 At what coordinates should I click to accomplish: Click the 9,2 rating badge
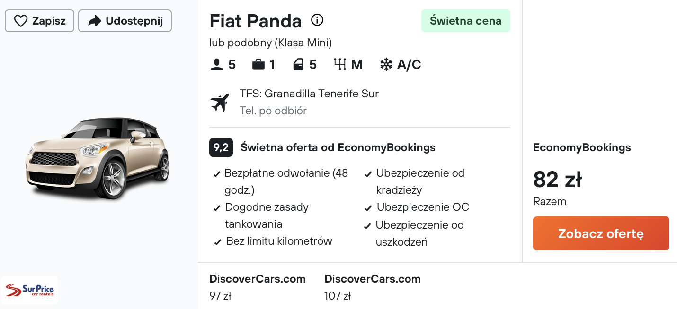click(x=221, y=147)
